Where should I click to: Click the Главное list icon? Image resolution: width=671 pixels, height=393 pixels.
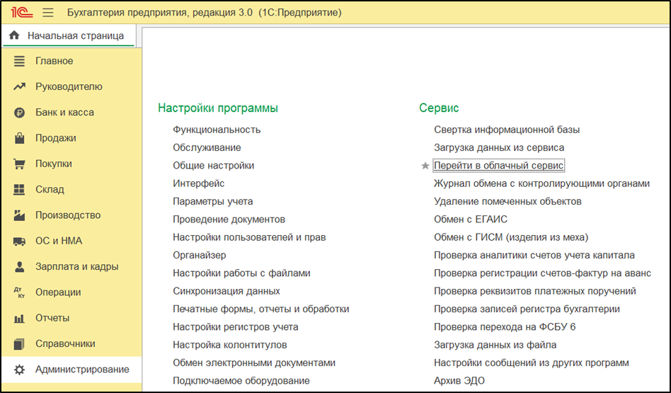click(x=19, y=61)
